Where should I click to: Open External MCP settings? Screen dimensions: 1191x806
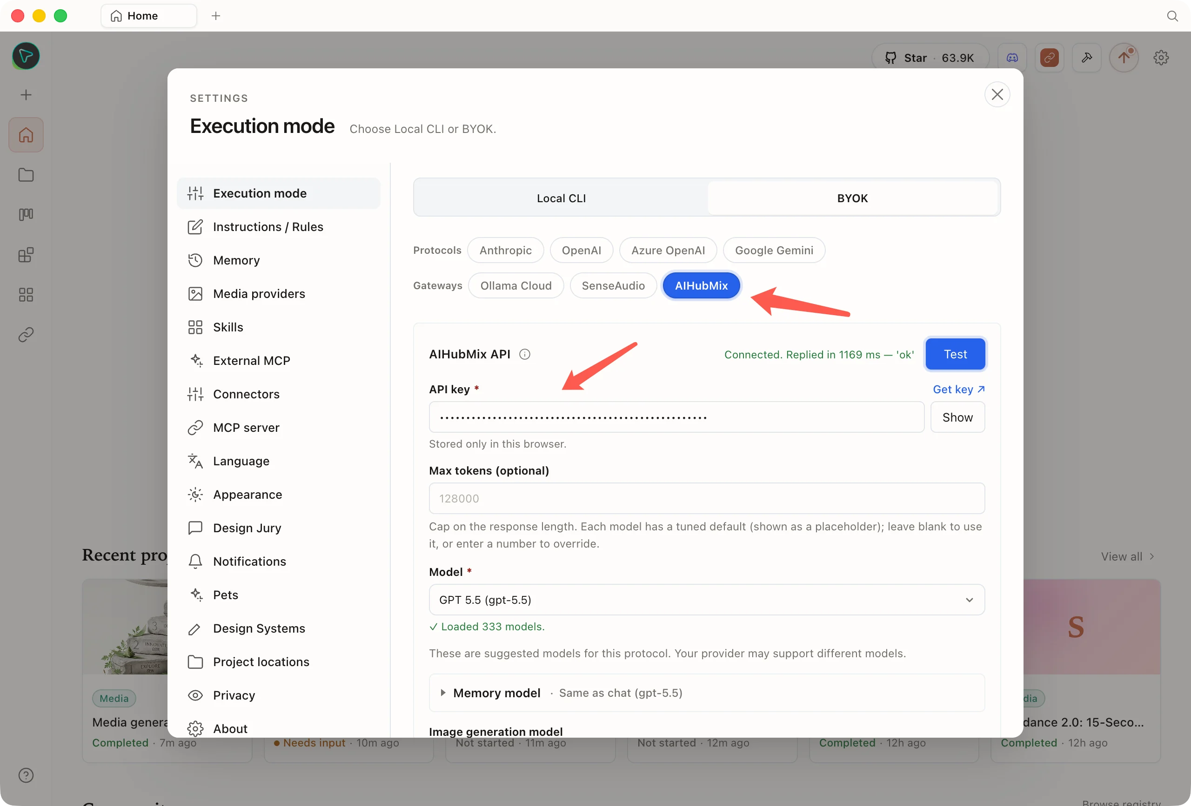coord(278,361)
